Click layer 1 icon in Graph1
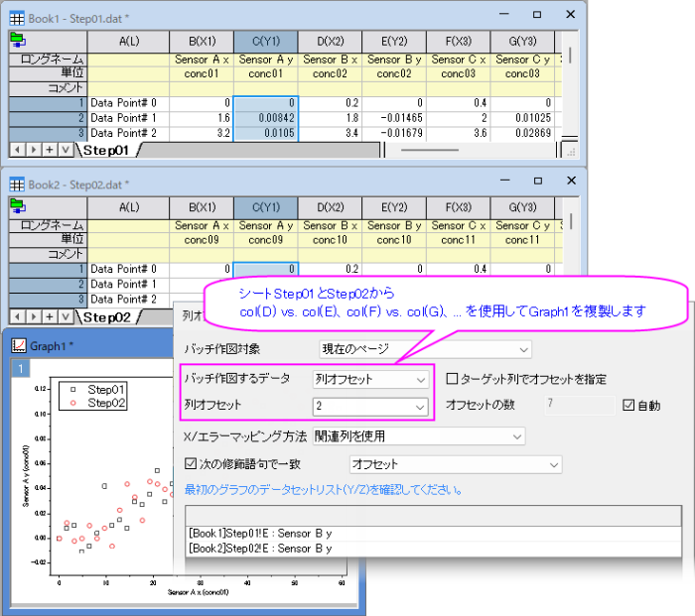 click(x=21, y=368)
